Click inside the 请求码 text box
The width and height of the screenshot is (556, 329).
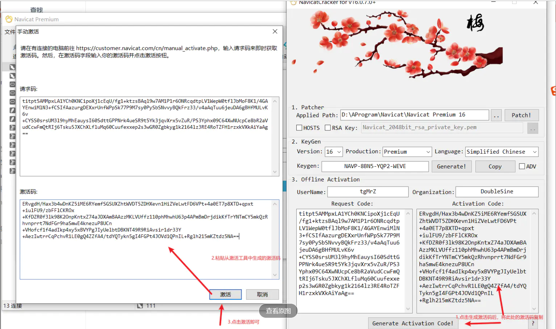click(146, 136)
